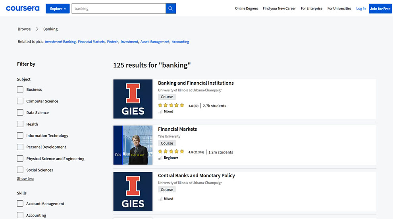Check the Health subject filter
This screenshot has width=393, height=219.
coord(20,124)
